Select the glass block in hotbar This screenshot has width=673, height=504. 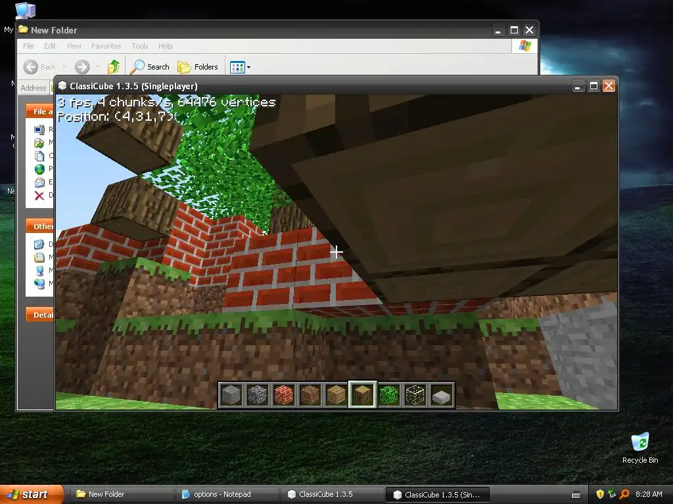tap(415, 394)
